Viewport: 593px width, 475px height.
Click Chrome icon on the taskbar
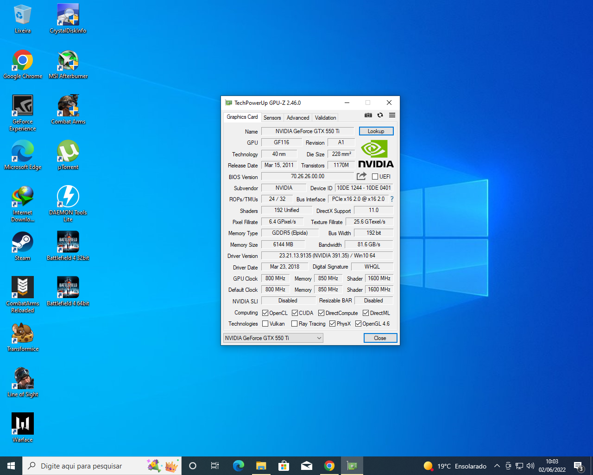[x=329, y=466]
